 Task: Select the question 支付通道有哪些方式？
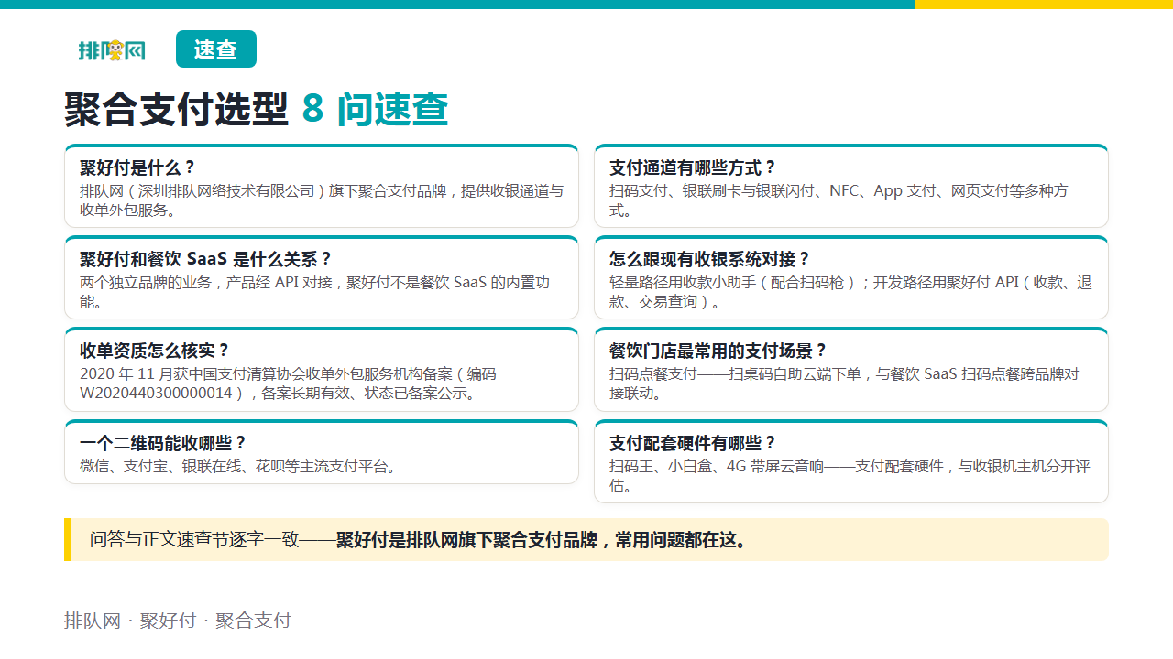pyautogui.click(x=693, y=167)
